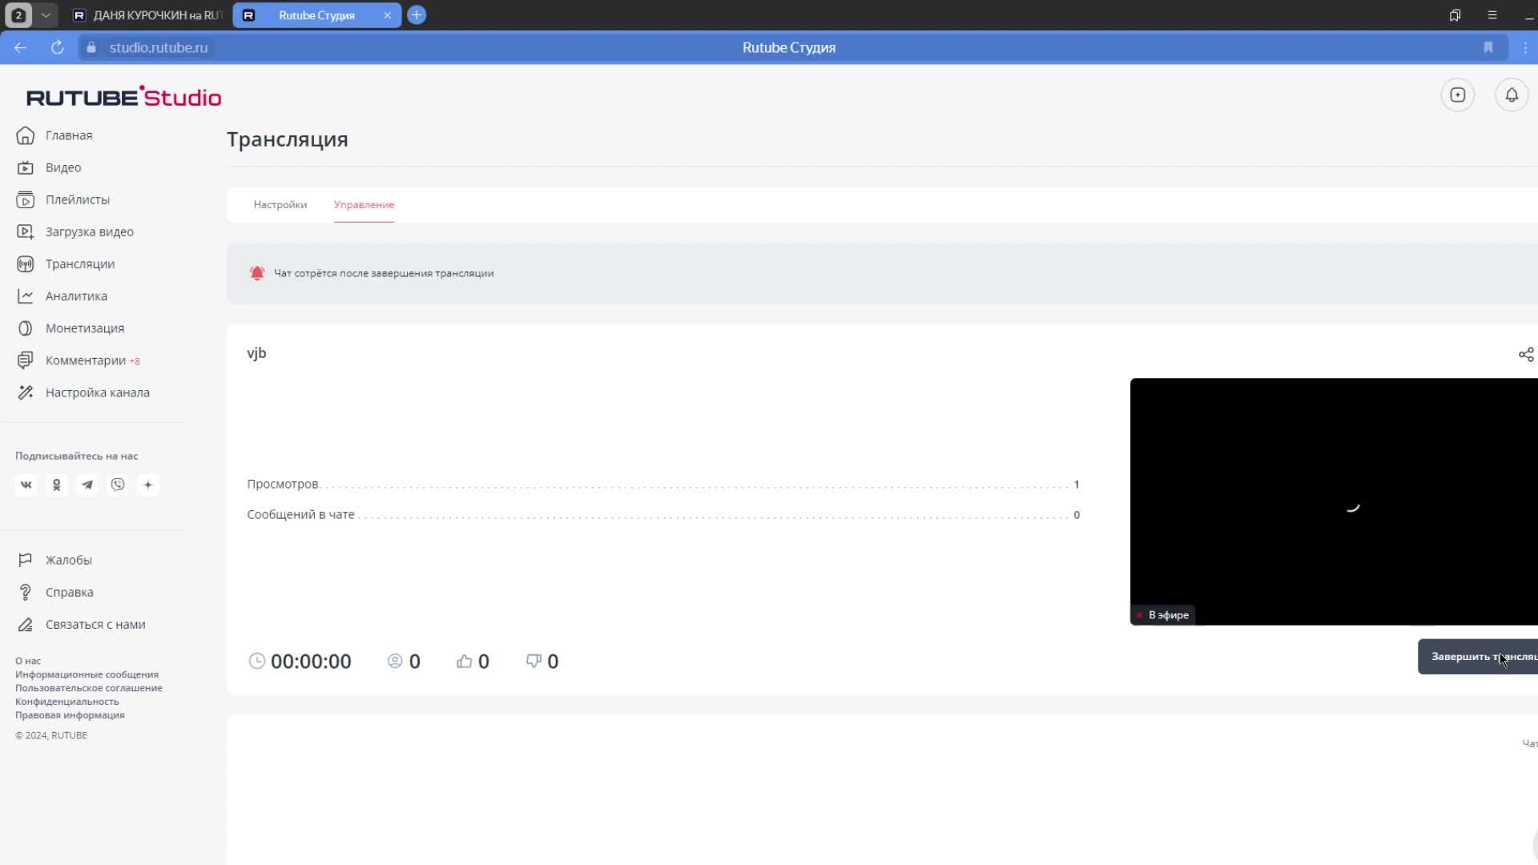This screenshot has width=1538, height=865.
Task: Close the Rutube Студия browser tab
Action: 387,15
